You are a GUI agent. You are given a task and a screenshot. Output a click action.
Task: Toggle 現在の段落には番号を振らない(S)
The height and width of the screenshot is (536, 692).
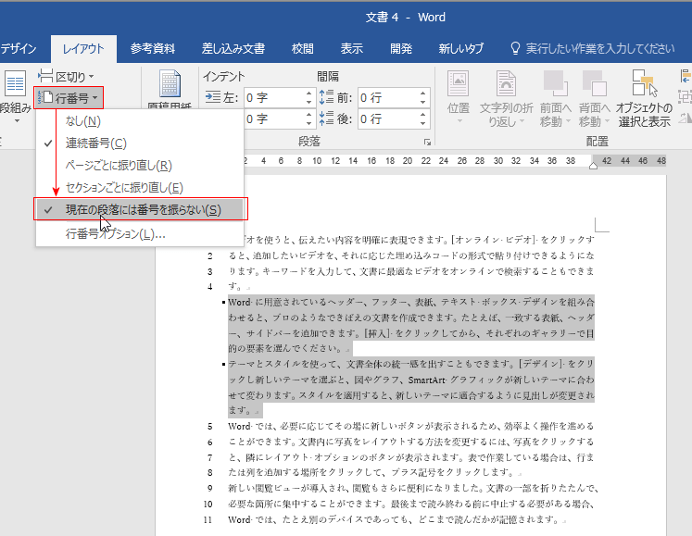click(140, 209)
